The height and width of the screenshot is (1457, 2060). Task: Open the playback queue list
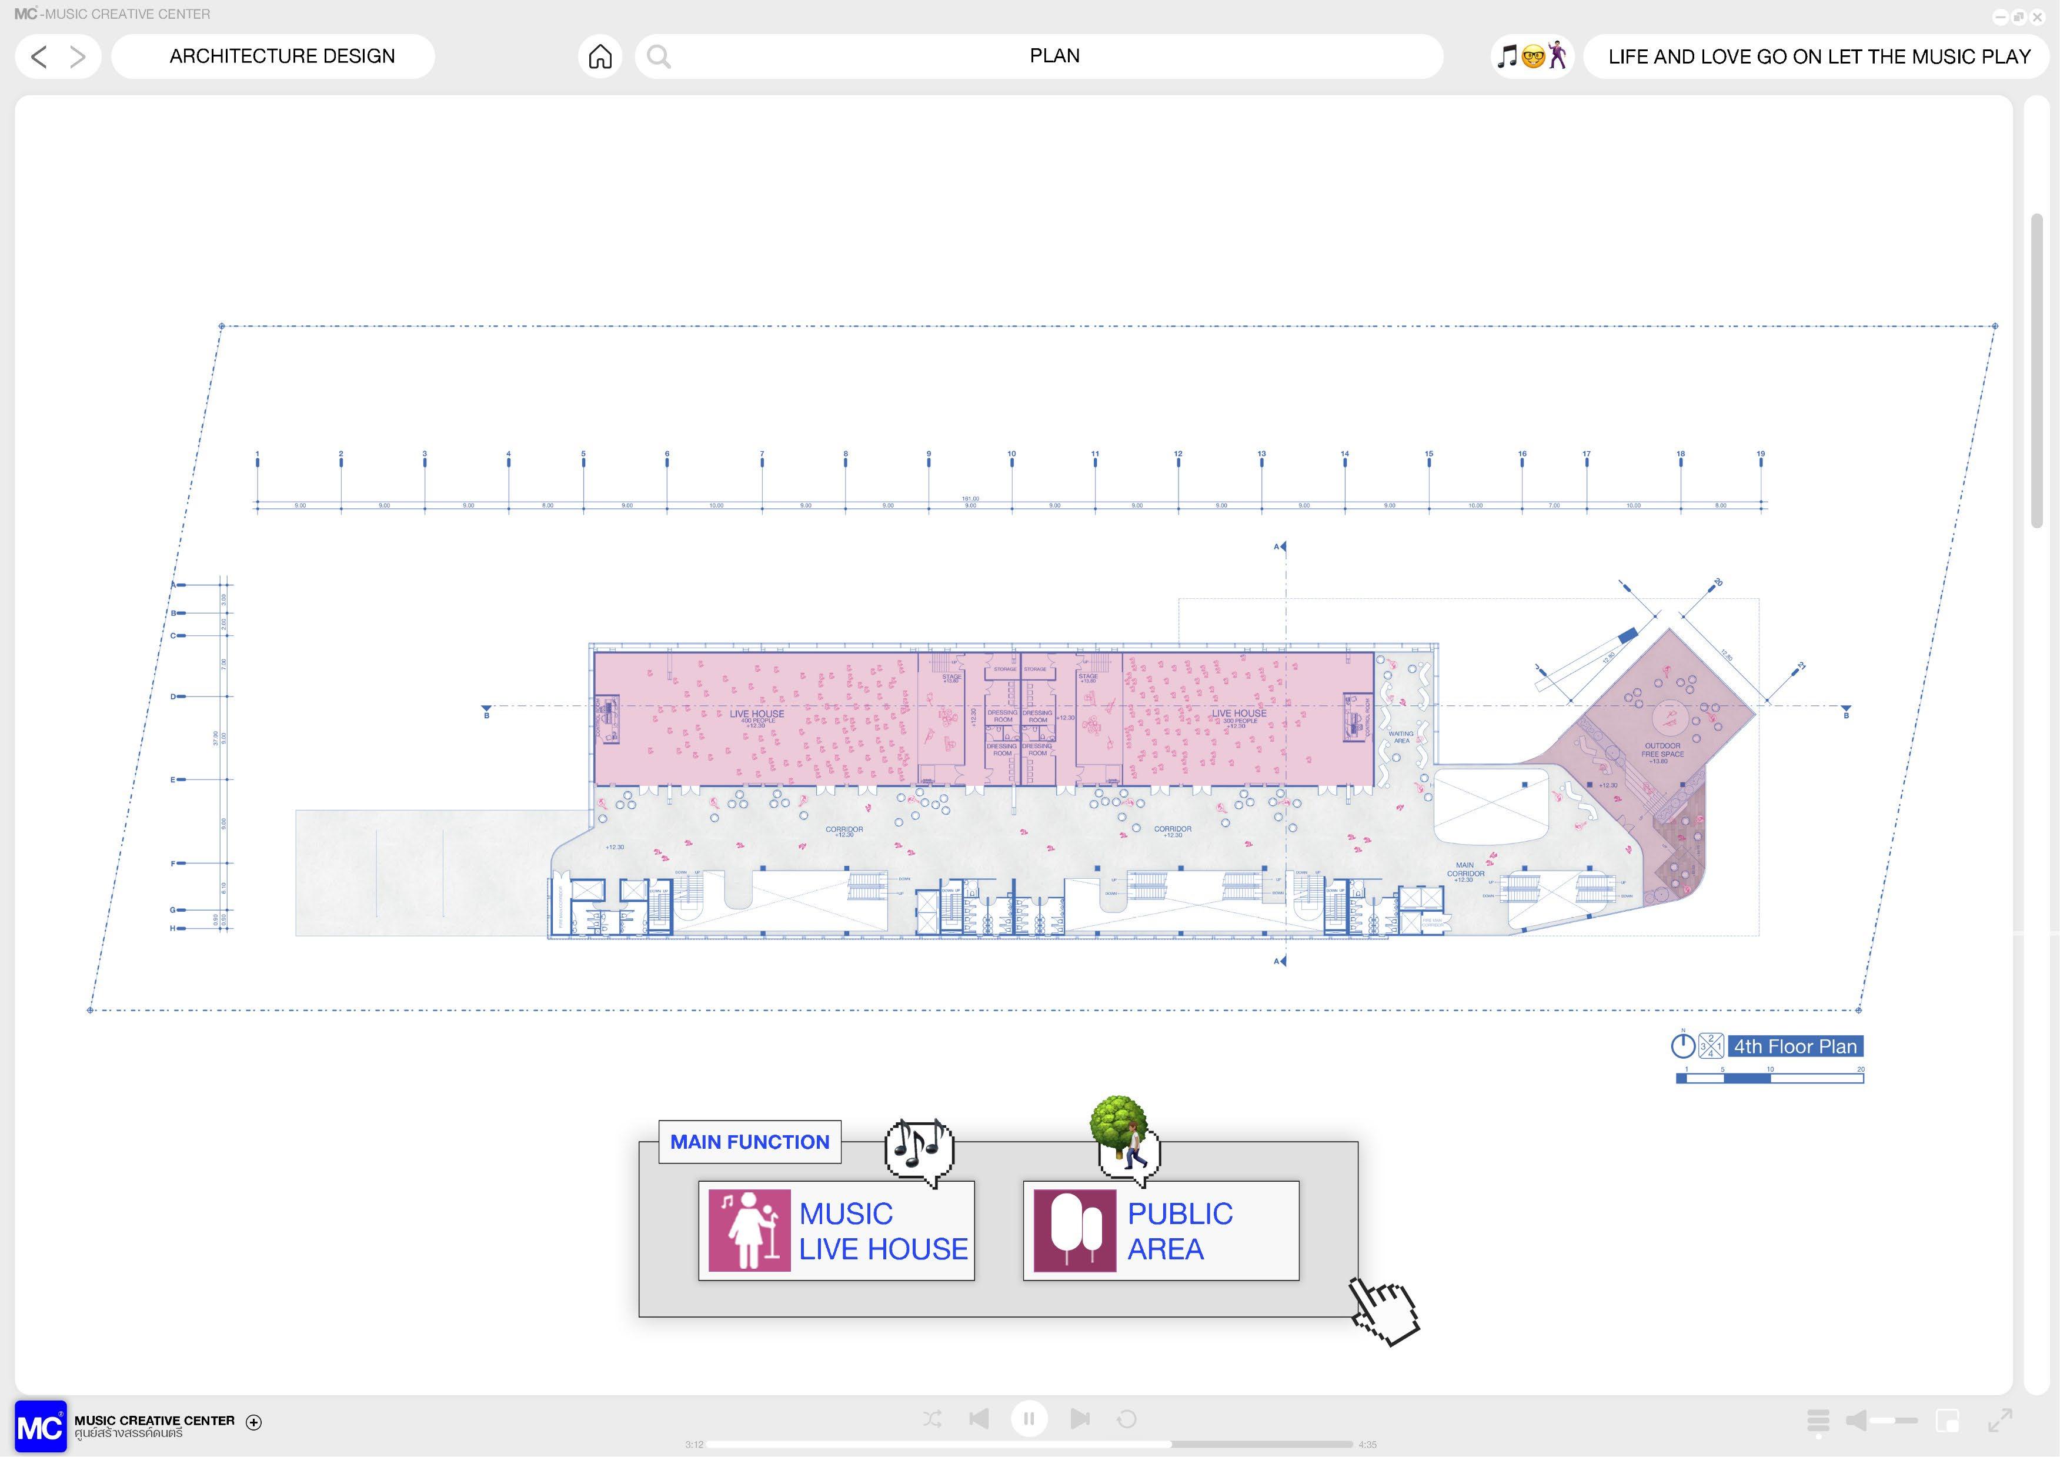(x=1818, y=1420)
